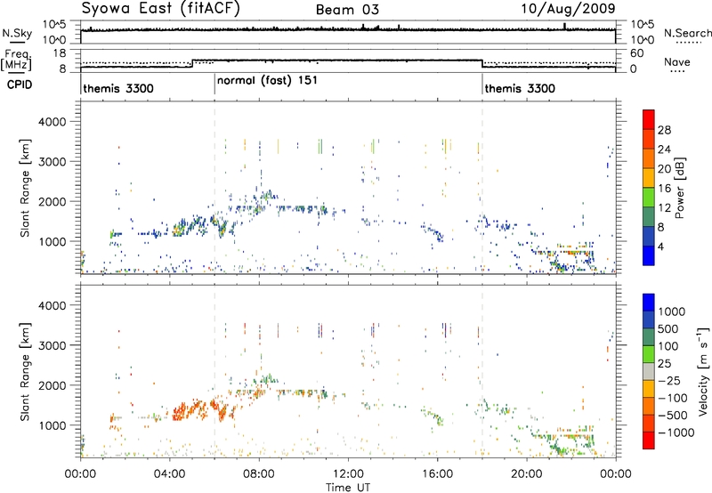The height and width of the screenshot is (493, 712).
Task: Select the 'themis 3300' CPID label near 18:00
Action: (520, 88)
